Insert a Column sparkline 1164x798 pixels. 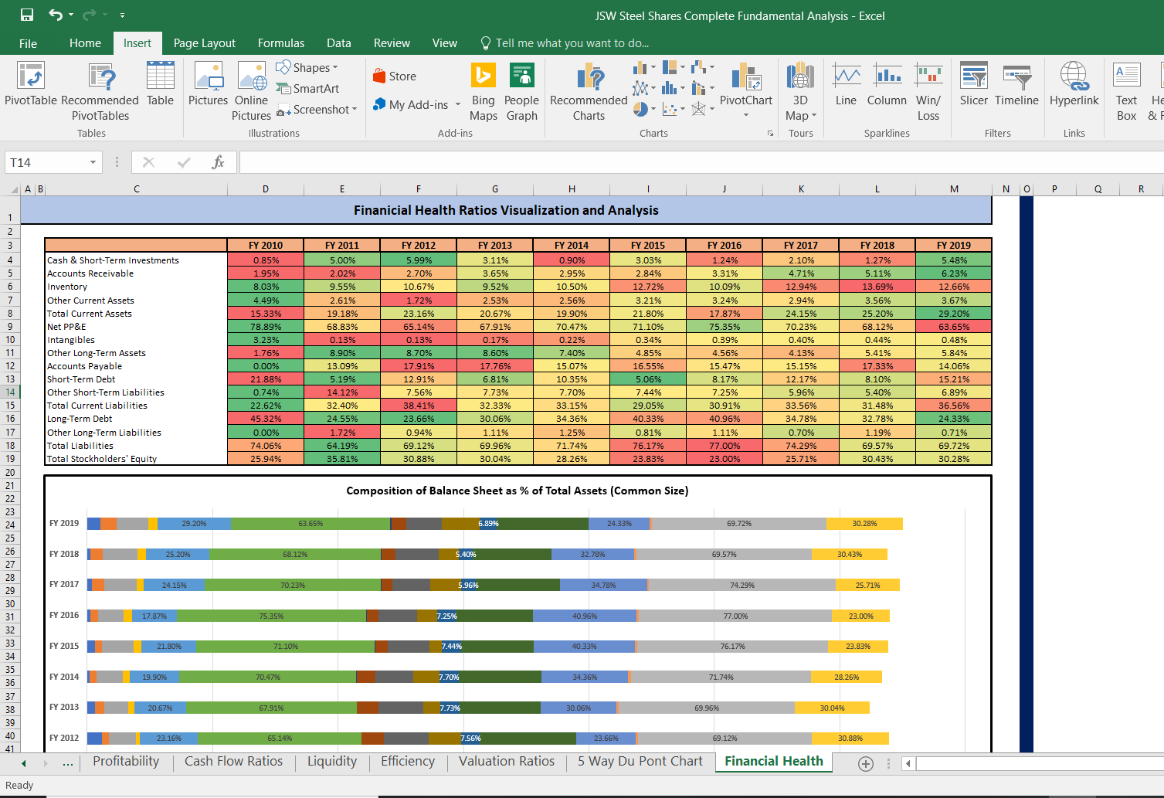[887, 84]
